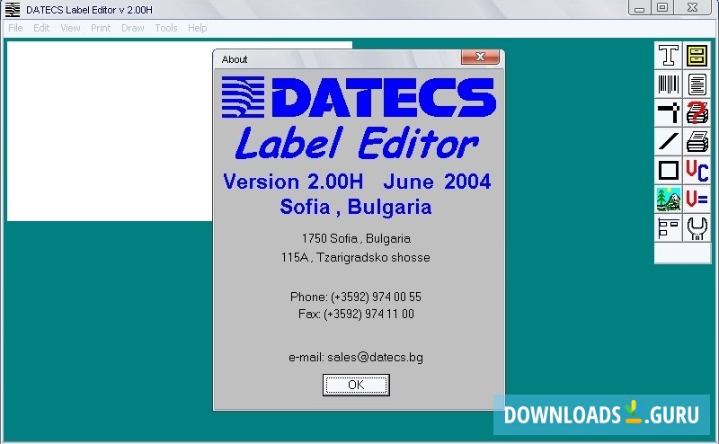Open the wrench settings tool
The height and width of the screenshot is (444, 719).
click(x=697, y=228)
